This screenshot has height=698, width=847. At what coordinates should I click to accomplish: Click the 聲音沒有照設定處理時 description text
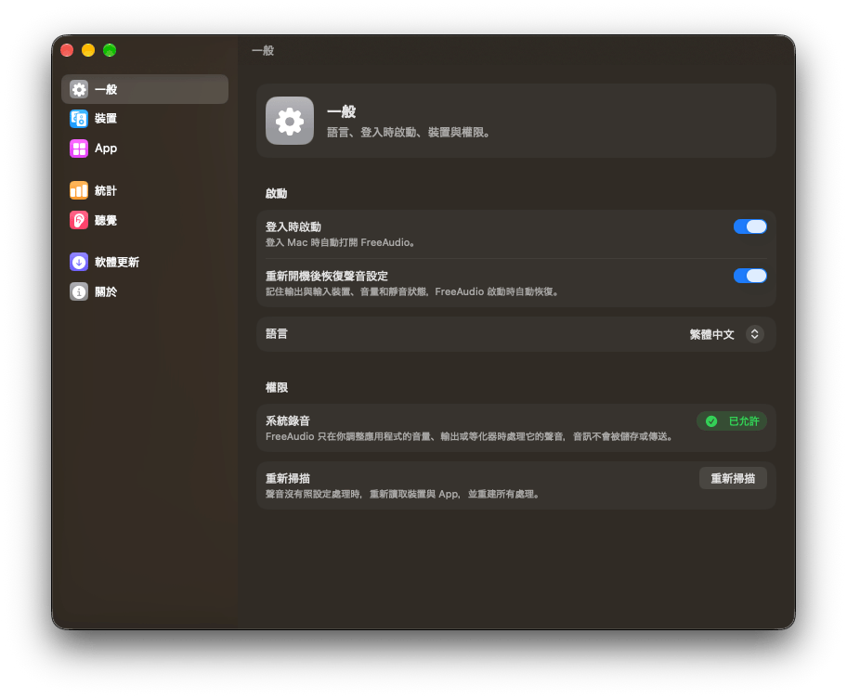(x=402, y=494)
